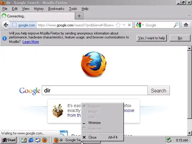Image resolution: width=192 pixels, height=144 pixels.
Task: Click the scrollbar up arrow
Action: click(x=189, y=48)
